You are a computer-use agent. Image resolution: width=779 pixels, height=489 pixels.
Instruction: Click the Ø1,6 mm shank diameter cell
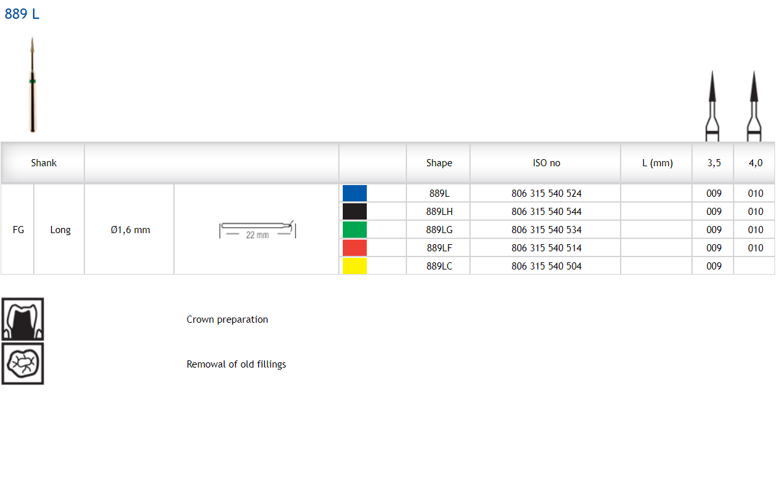point(130,230)
